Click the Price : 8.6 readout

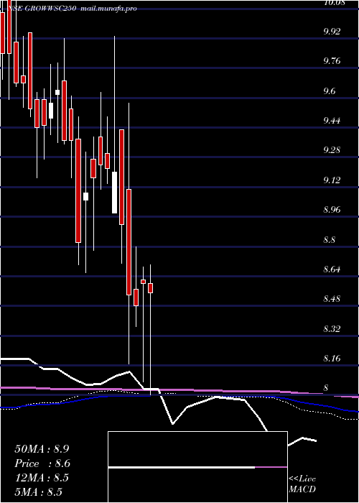coord(42,463)
